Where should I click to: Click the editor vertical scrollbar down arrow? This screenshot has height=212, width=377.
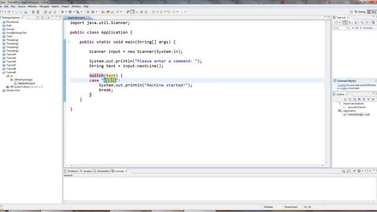coord(326,163)
